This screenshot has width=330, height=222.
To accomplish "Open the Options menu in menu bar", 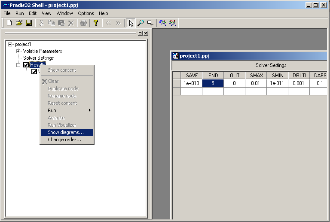I will click(x=86, y=13).
